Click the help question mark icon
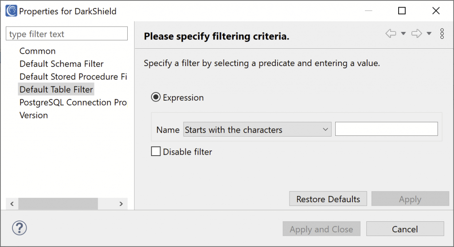This screenshot has height=247, width=454. (20, 228)
